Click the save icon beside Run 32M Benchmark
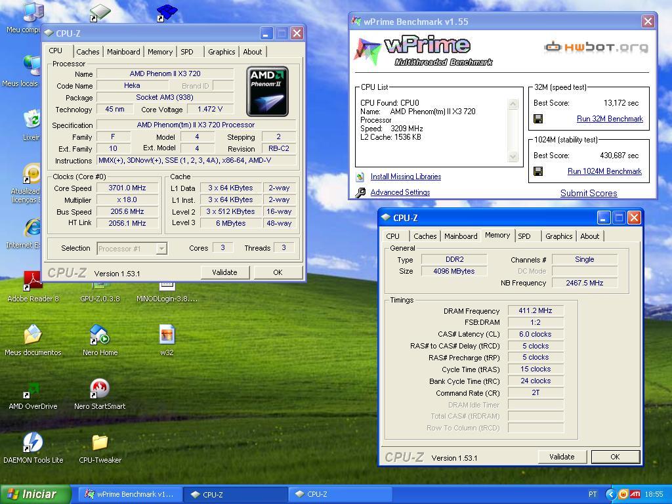 538,119
